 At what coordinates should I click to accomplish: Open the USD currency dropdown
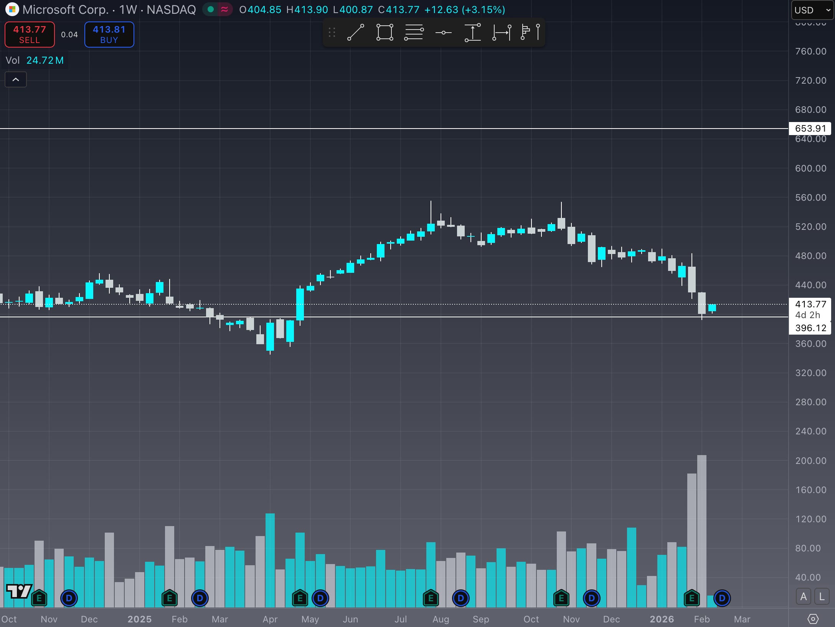(812, 10)
